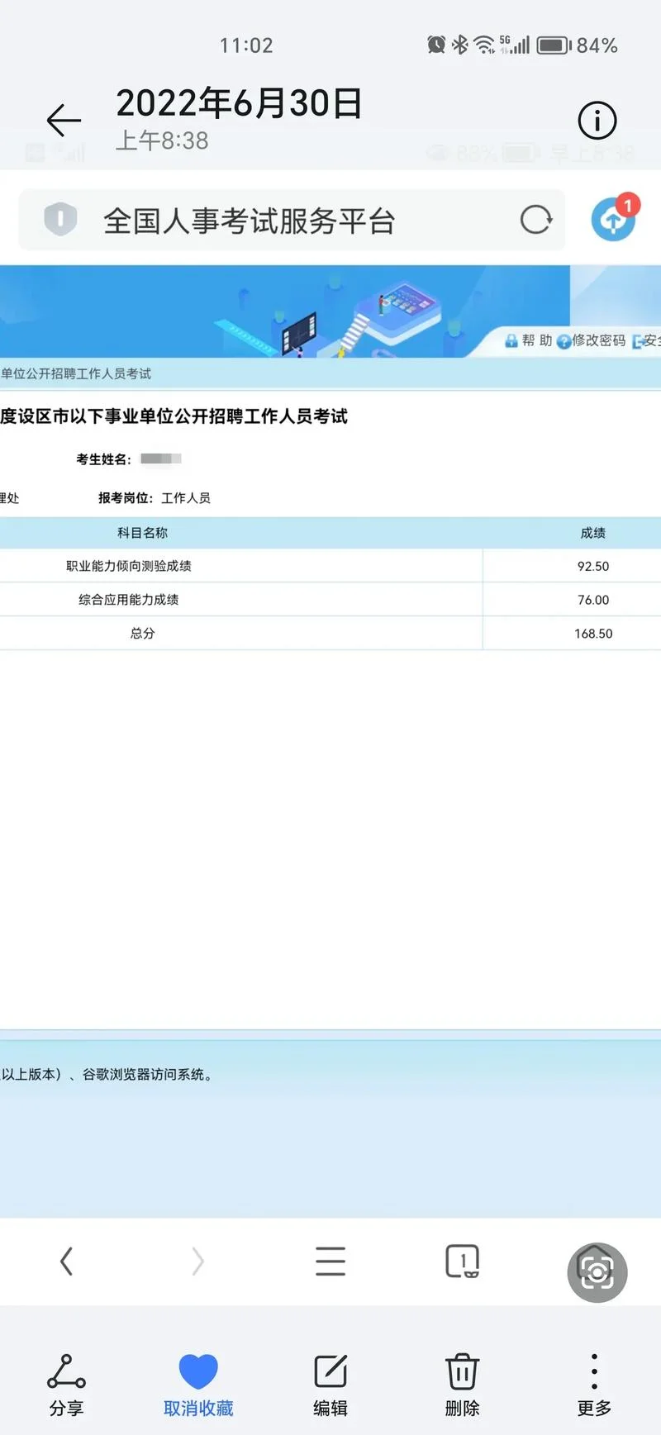Click the 考生姓名 label
The image size is (661, 1435).
104,459
